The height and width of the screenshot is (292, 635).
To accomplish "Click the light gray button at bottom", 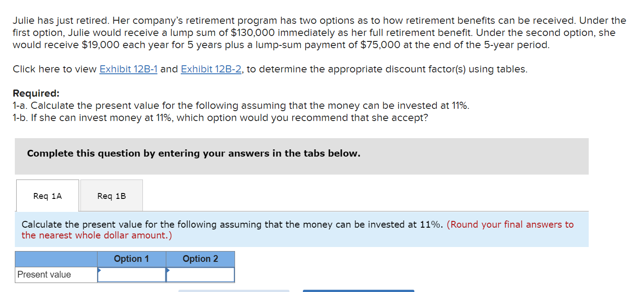I will 234,291.
